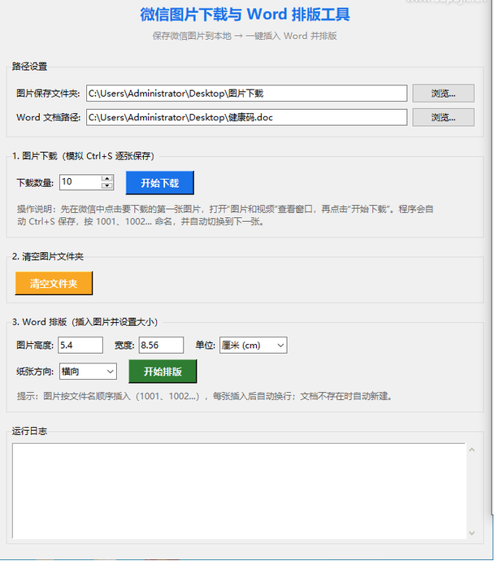Click the log scrollbar down arrow
The image size is (495, 561).
coord(471,533)
